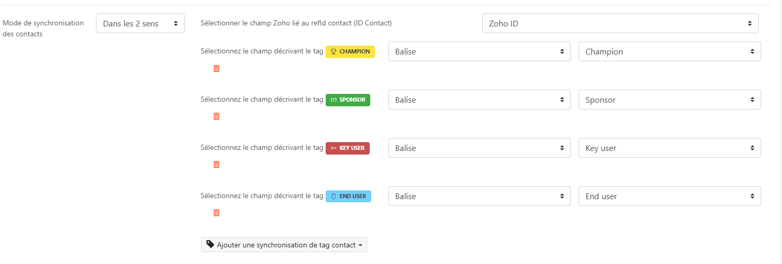Expand Balise dropdown for Champion tag
Image resolution: width=782 pixels, height=264 pixels.
coord(479,52)
